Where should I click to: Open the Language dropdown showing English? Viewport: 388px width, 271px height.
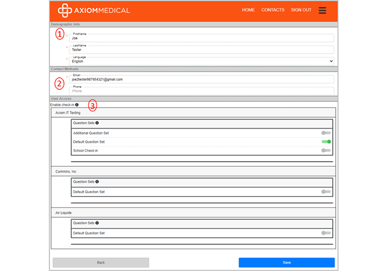pyautogui.click(x=202, y=61)
